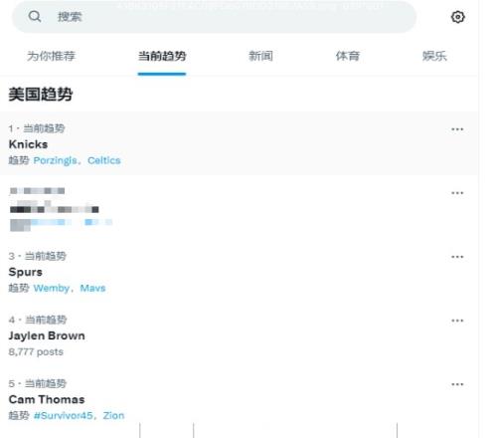Open more options for the Spurs trend
Image resolution: width=497 pixels, height=438 pixels.
457,257
